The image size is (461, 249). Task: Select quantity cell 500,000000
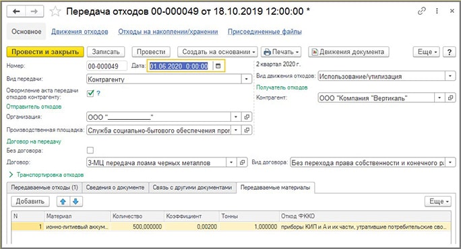point(137,227)
